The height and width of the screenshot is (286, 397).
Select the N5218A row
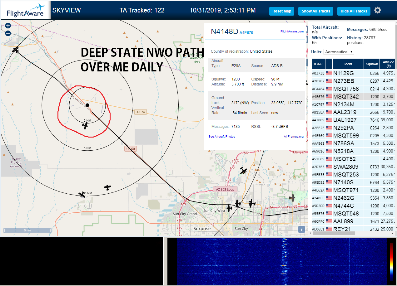(353, 151)
